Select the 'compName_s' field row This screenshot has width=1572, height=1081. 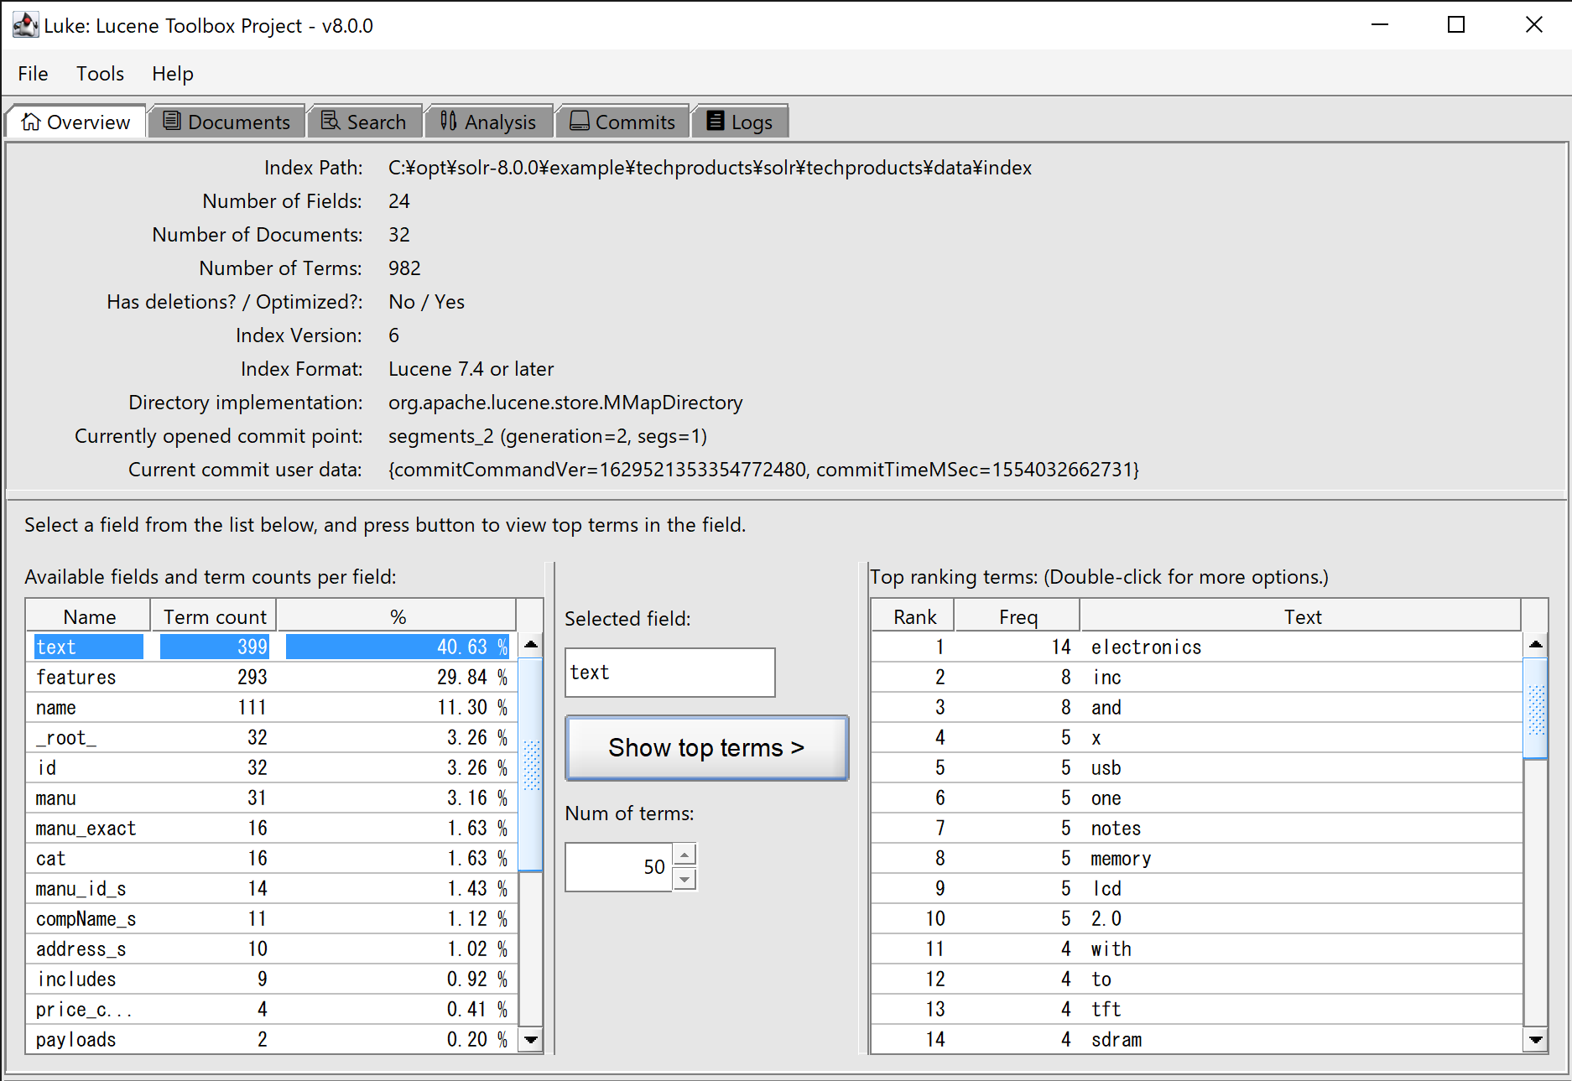pyautogui.click(x=273, y=919)
